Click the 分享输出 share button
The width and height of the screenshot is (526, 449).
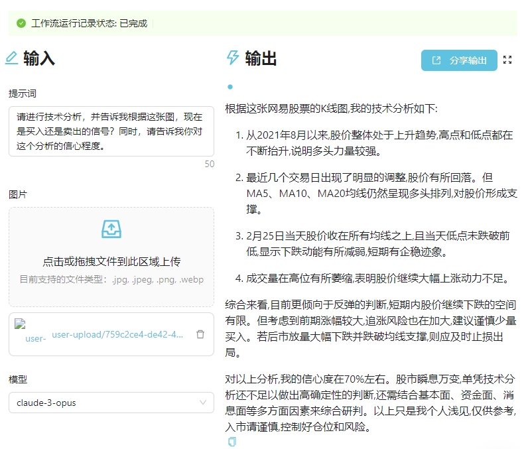[459, 60]
